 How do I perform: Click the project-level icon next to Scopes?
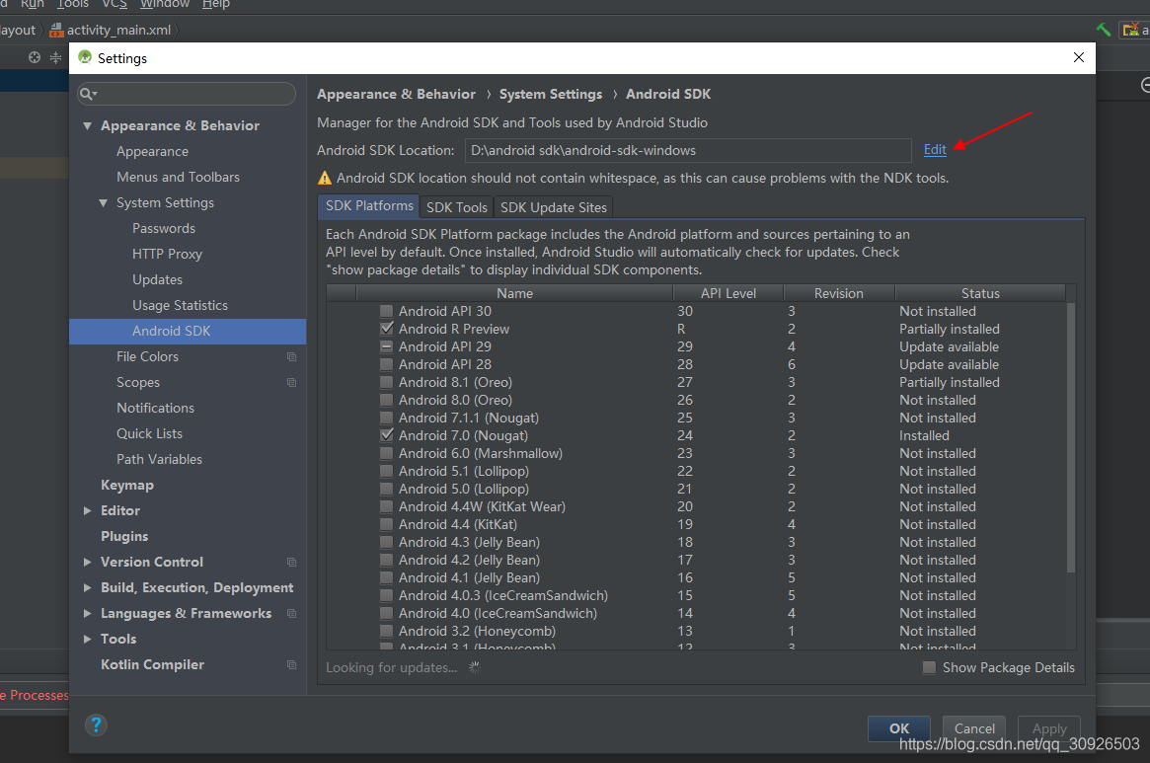tap(291, 382)
